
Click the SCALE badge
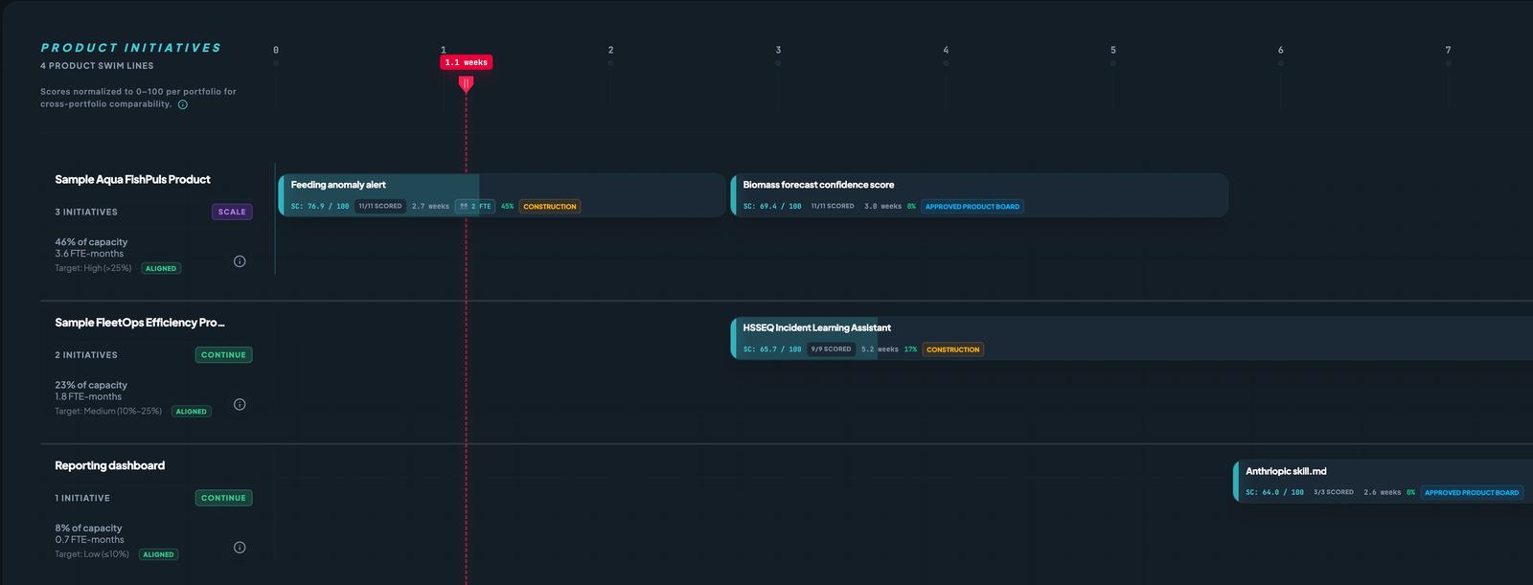pos(232,212)
